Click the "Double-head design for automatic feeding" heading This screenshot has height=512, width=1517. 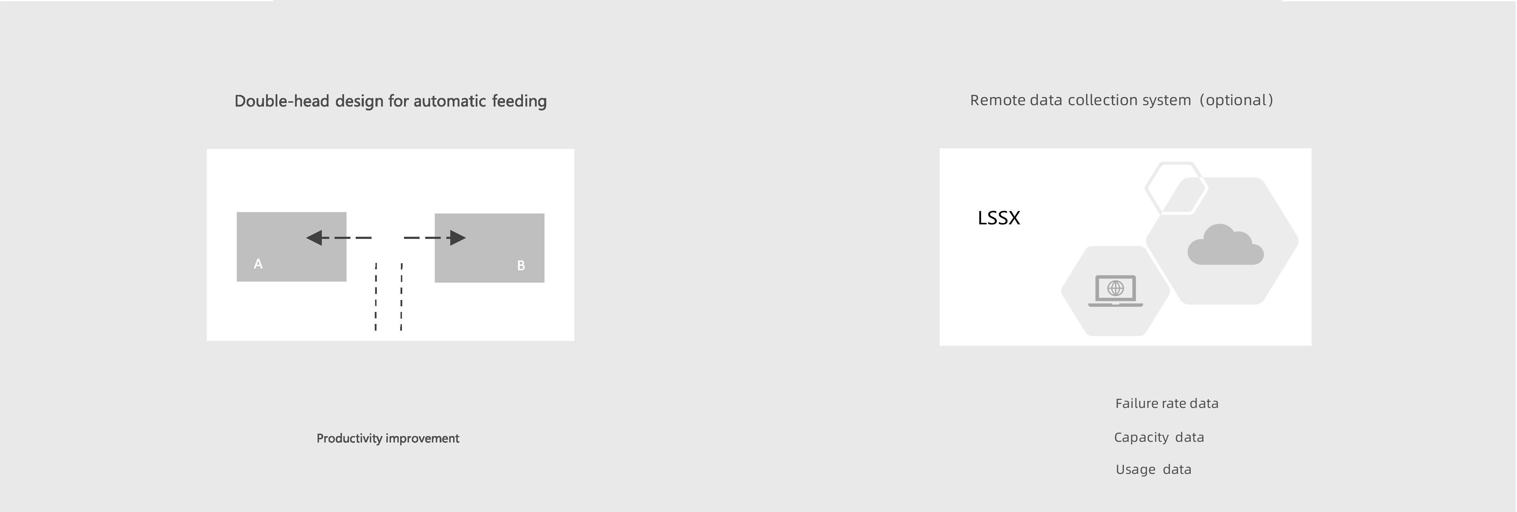pos(390,101)
